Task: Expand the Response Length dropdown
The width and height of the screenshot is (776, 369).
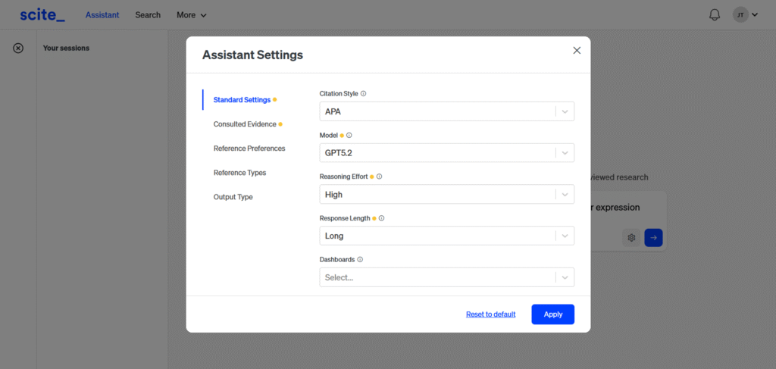Action: coord(446,236)
